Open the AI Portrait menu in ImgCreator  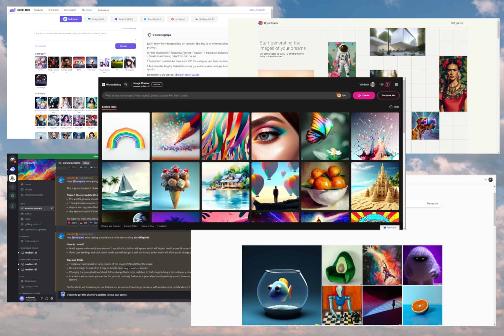tap(54, 10)
